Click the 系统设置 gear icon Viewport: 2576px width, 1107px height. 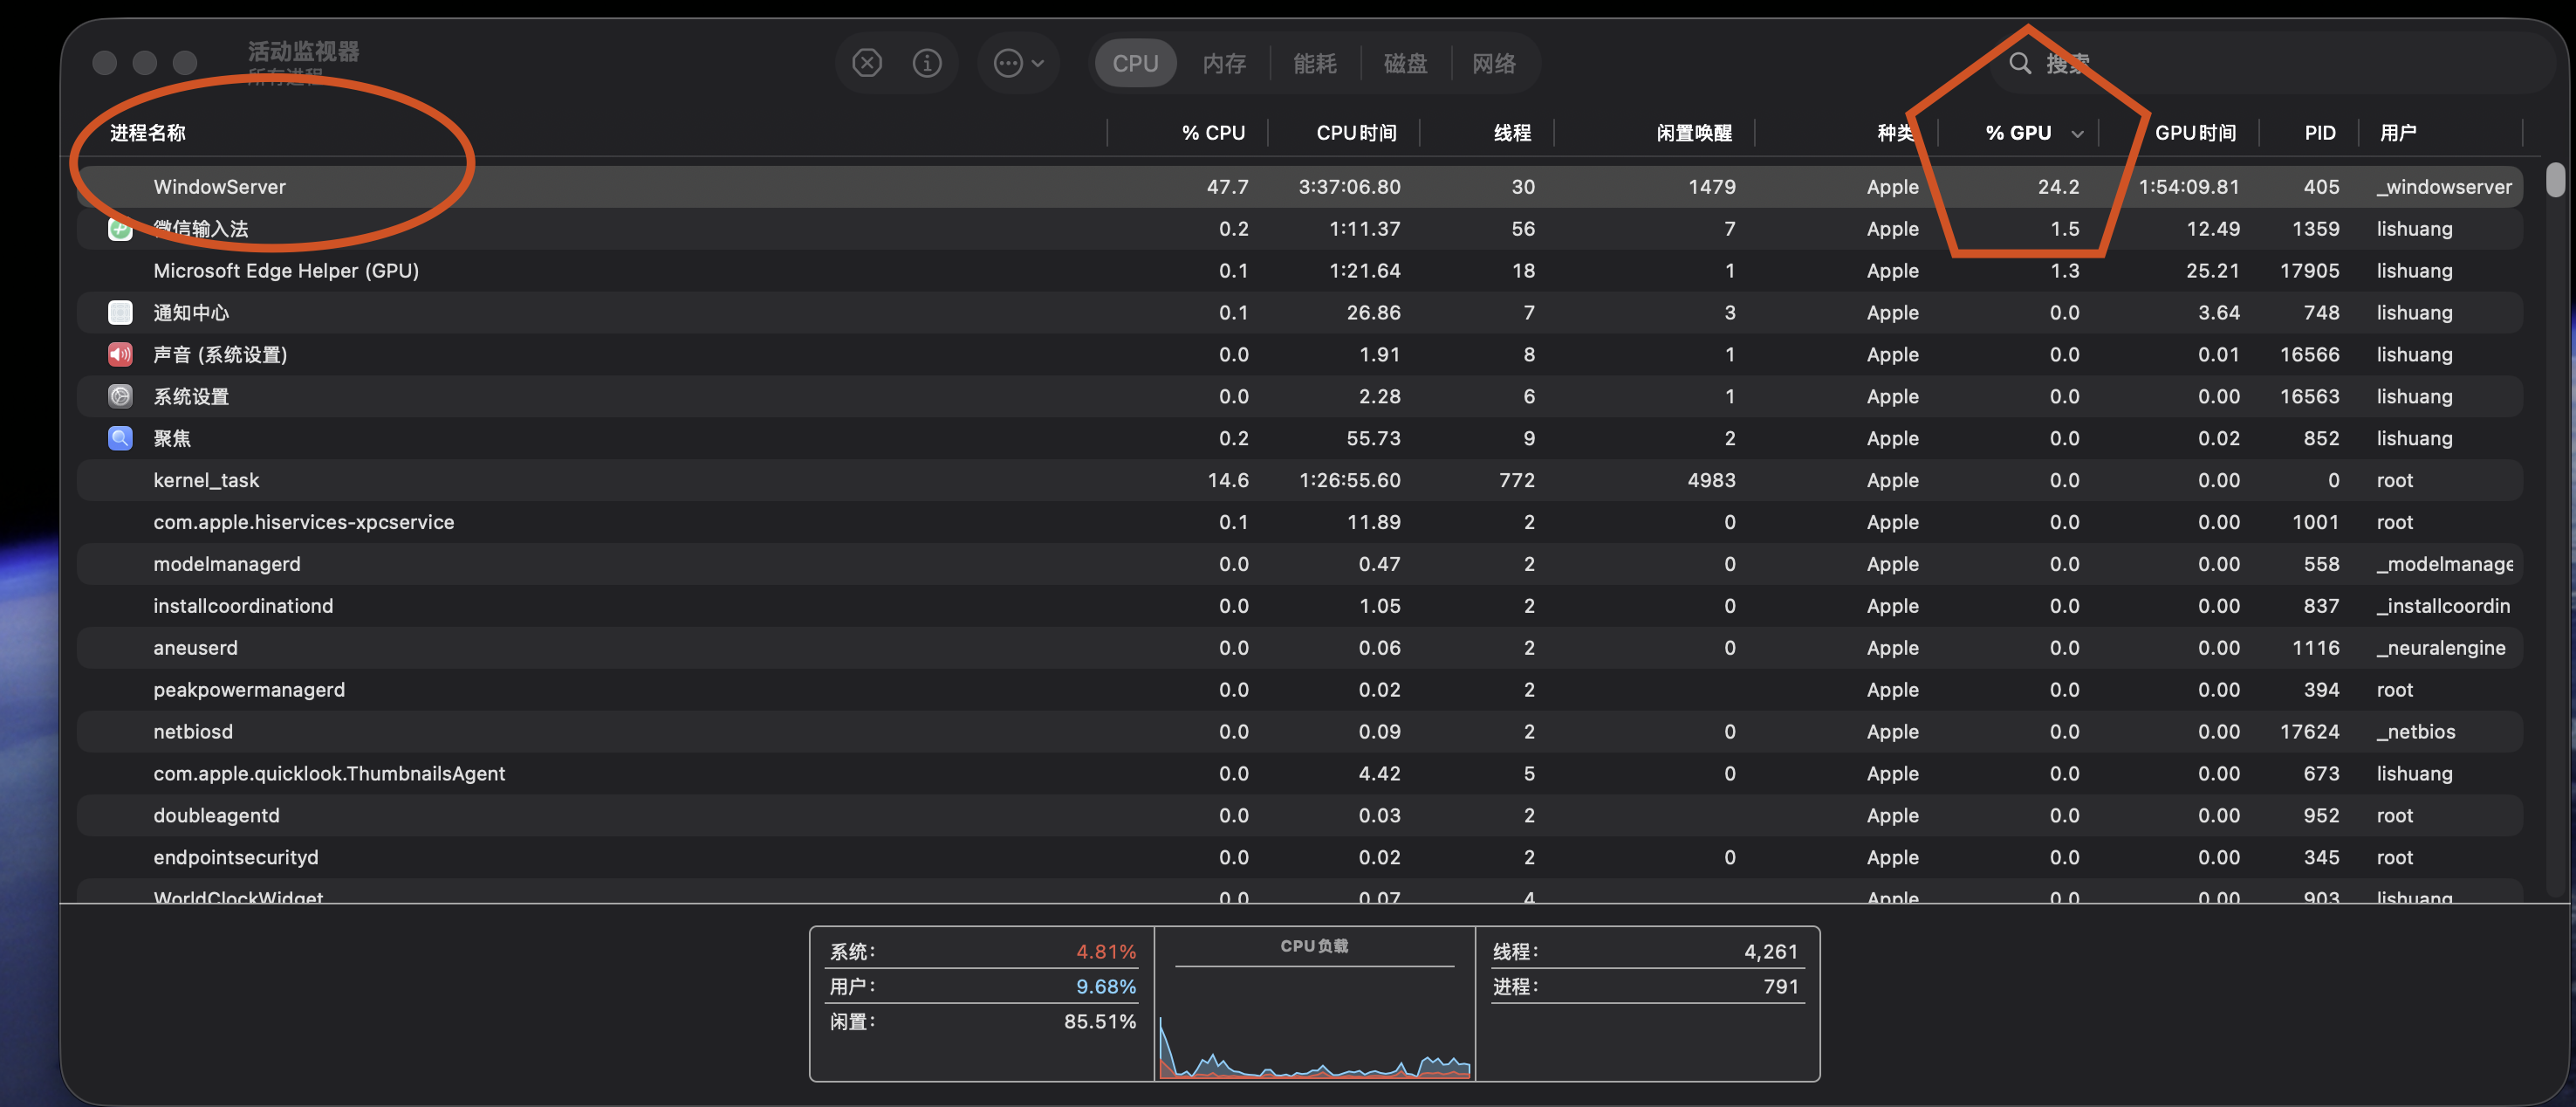pos(120,396)
